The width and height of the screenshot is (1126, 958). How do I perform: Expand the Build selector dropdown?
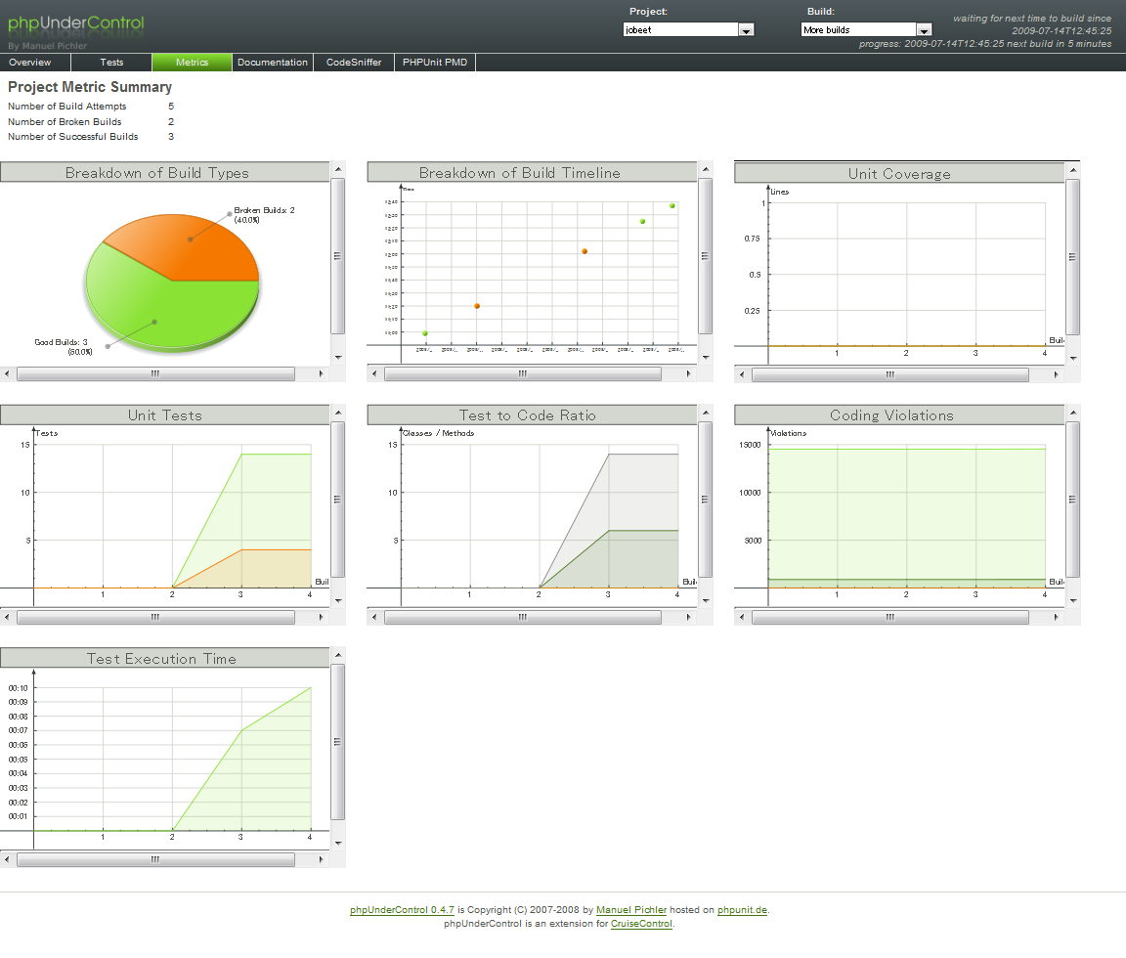tap(924, 30)
